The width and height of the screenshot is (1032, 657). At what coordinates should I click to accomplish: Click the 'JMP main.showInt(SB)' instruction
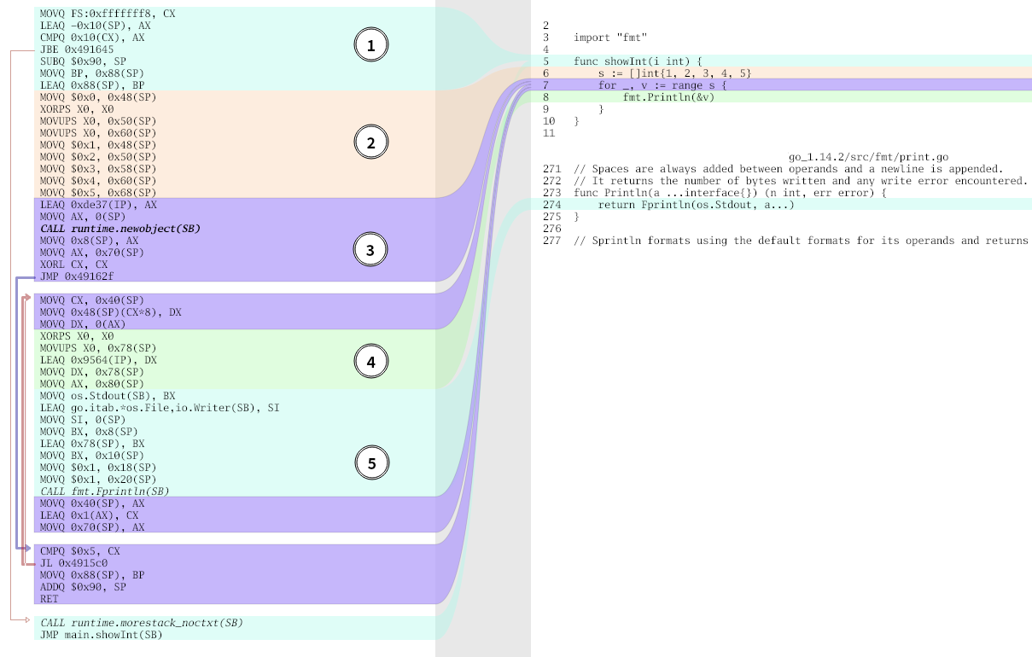(102, 635)
